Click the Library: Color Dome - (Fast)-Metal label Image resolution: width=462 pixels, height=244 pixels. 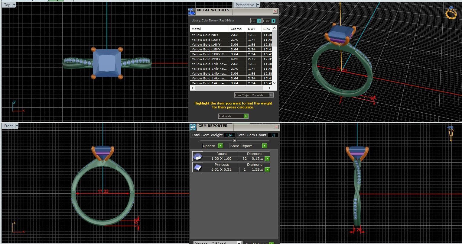pyautogui.click(x=213, y=21)
